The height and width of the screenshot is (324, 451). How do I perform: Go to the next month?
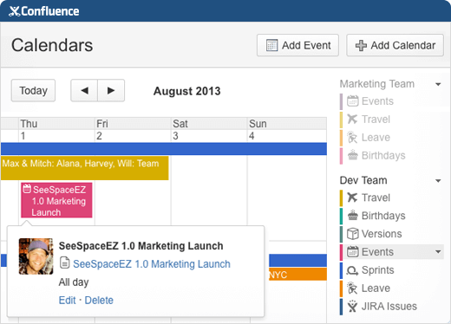111,91
